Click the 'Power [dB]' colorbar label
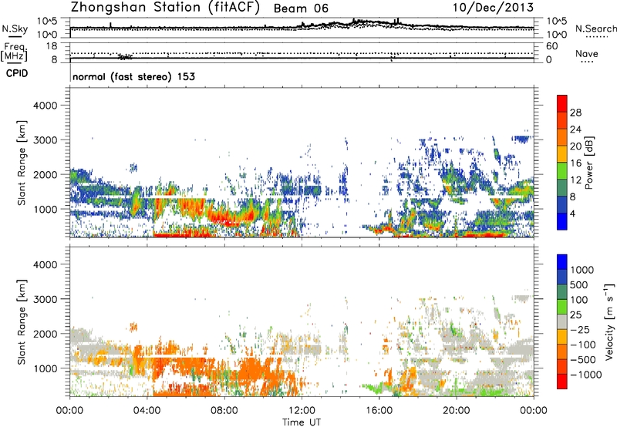The image size is (617, 427). 588,163
